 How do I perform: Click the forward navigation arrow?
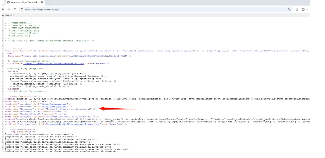[x=8, y=9]
